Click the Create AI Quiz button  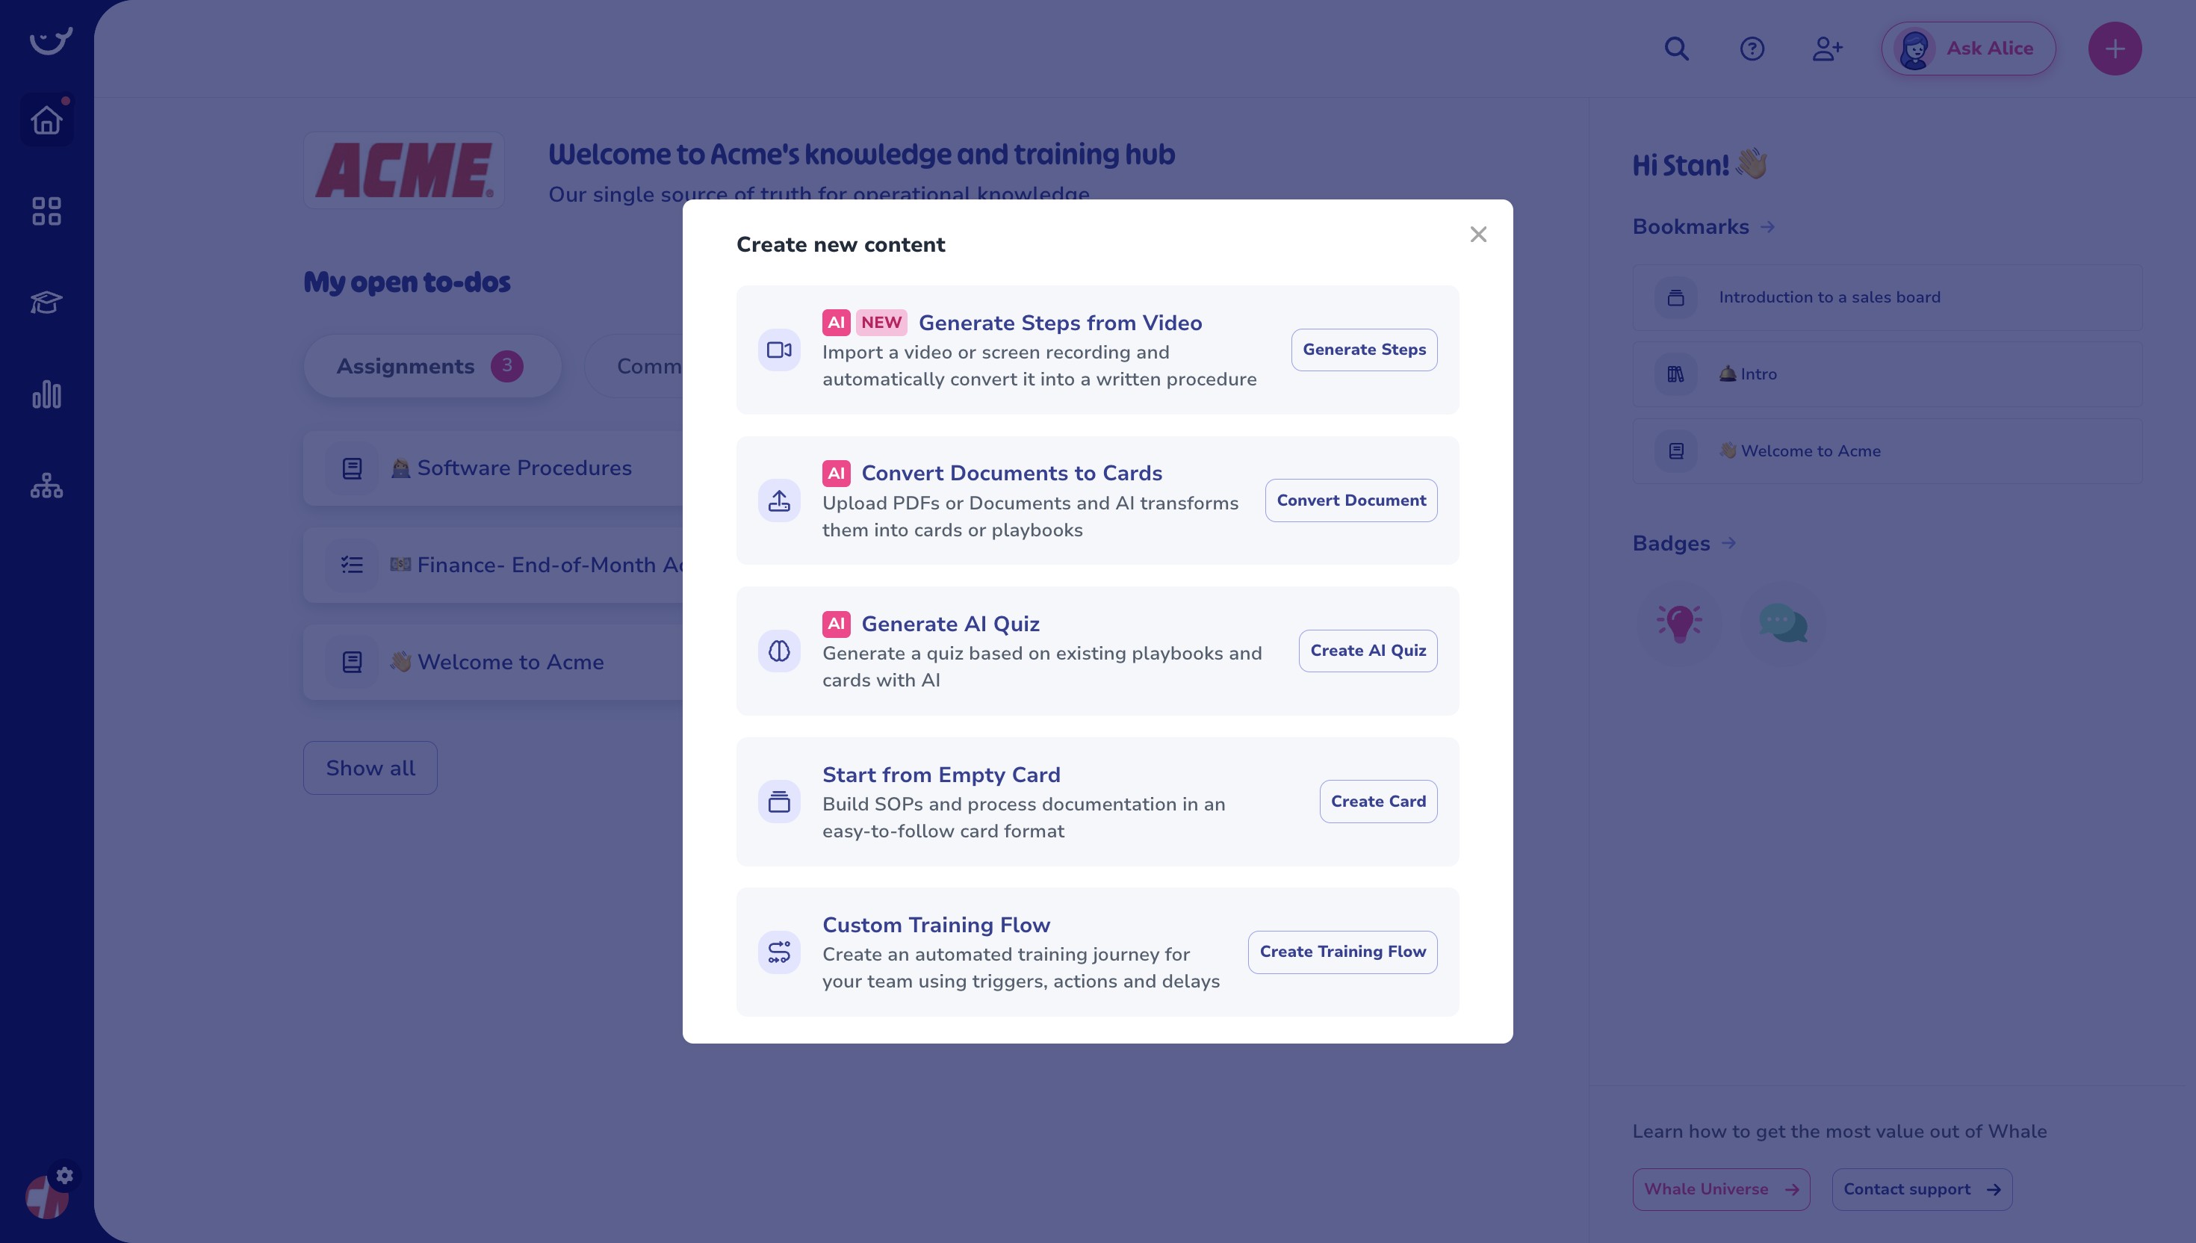pyautogui.click(x=1368, y=651)
